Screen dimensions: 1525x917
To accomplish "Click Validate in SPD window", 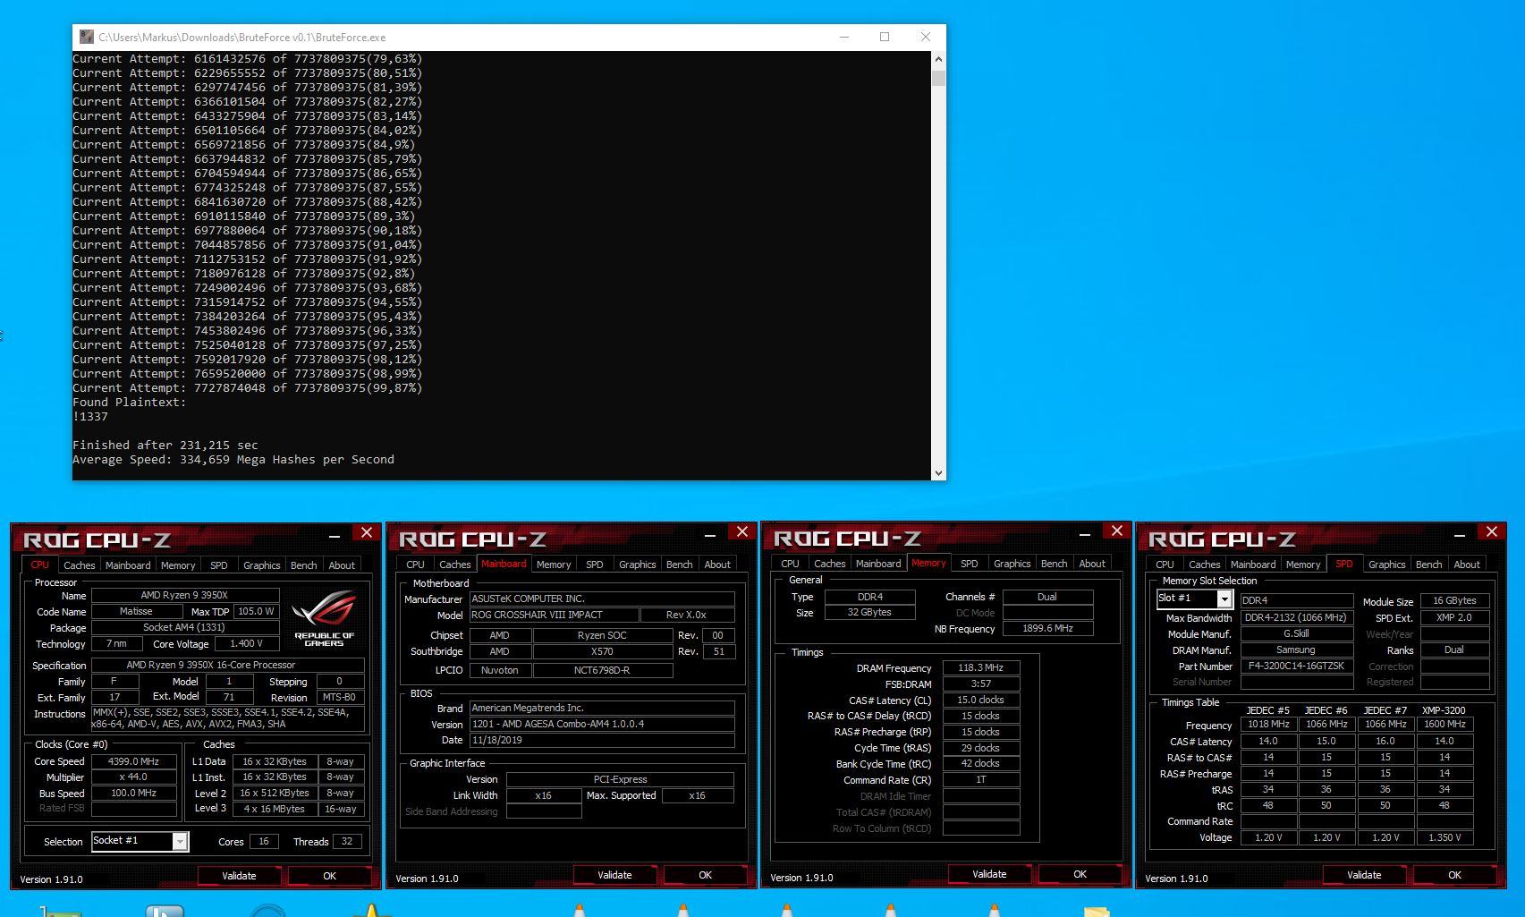I will (x=1364, y=875).
